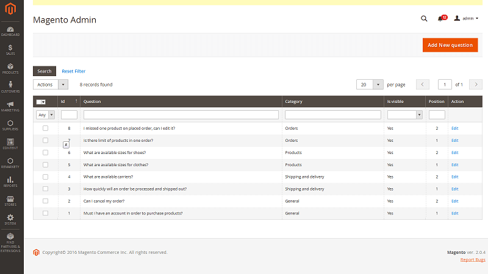Screen dimensions: 488x274
Task: Tick checkbox for 'What are available carriers?'
Action: pos(45,177)
